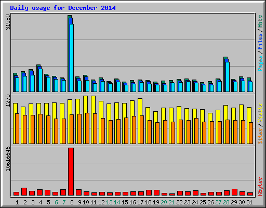This screenshot has width=266, height=208.
Task: Click the 'Pages' legend label
Action: click(260, 63)
